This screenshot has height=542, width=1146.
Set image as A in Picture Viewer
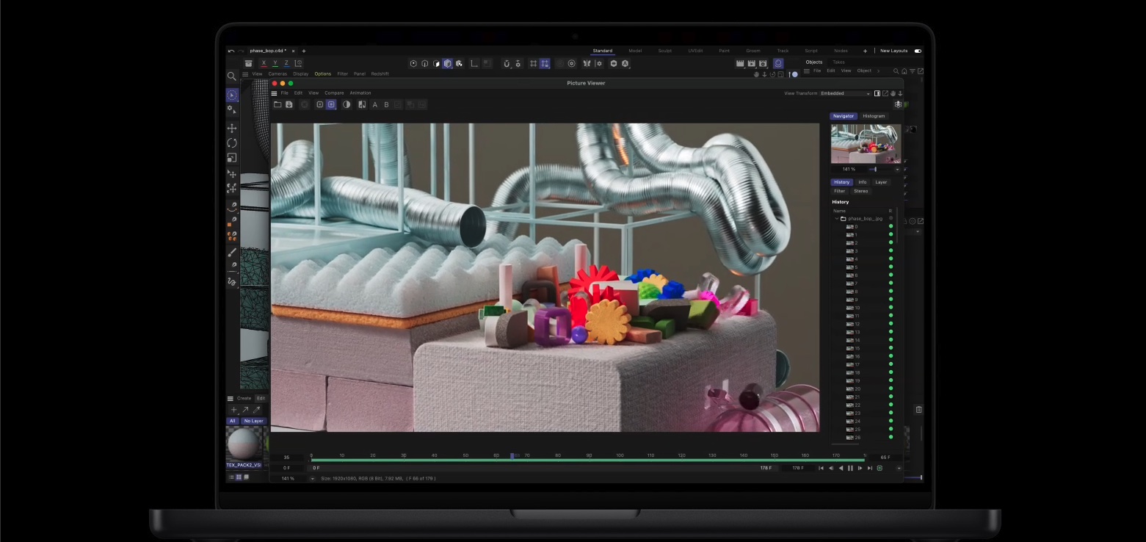(x=374, y=105)
